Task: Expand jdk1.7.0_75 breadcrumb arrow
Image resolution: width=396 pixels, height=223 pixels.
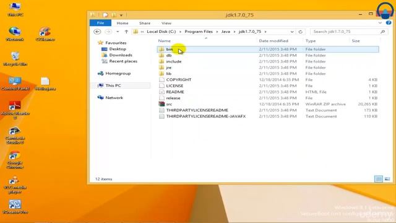Action: [265, 32]
